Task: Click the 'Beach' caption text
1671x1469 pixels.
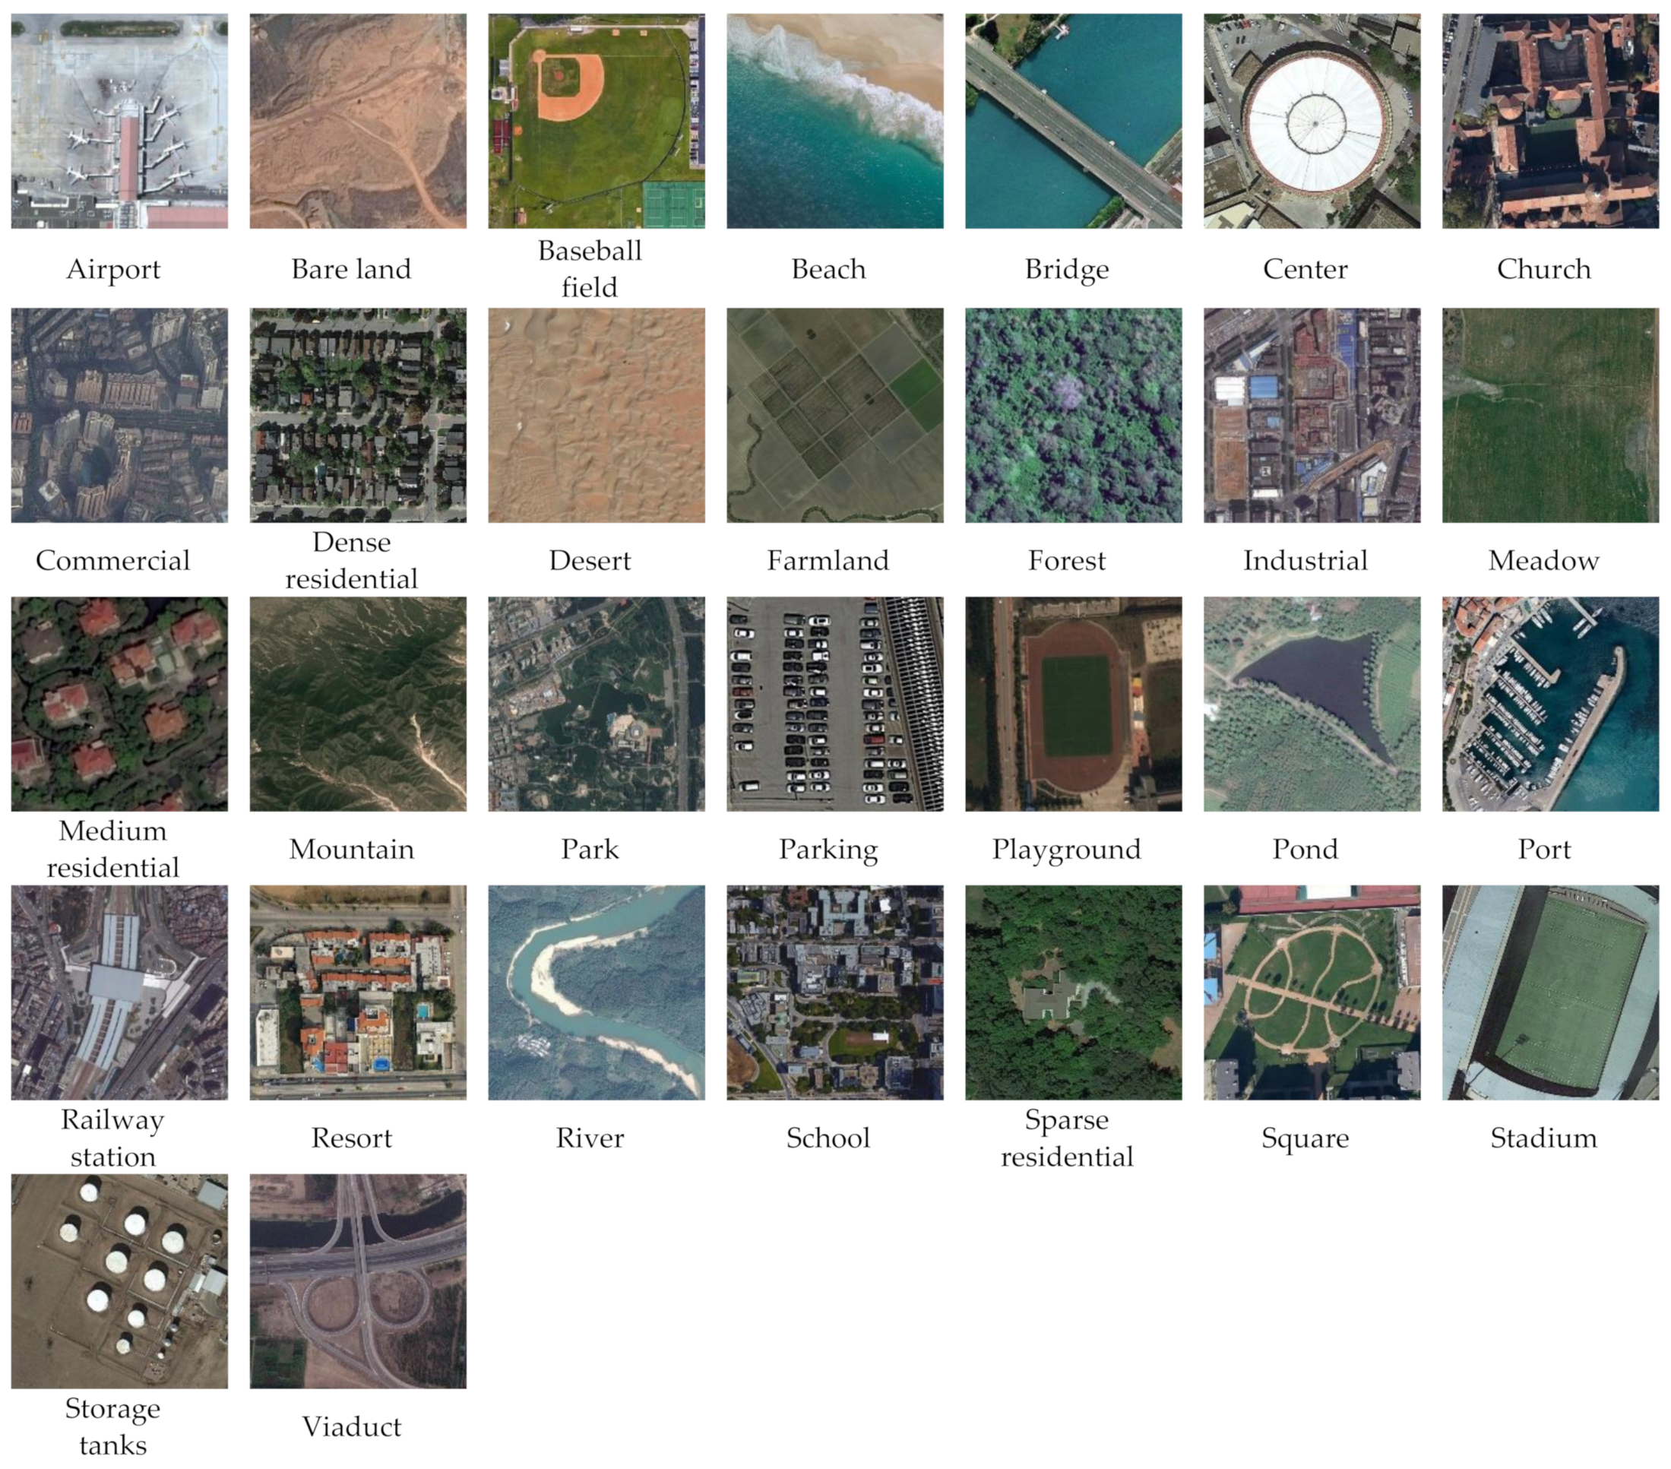Action: click(x=828, y=269)
